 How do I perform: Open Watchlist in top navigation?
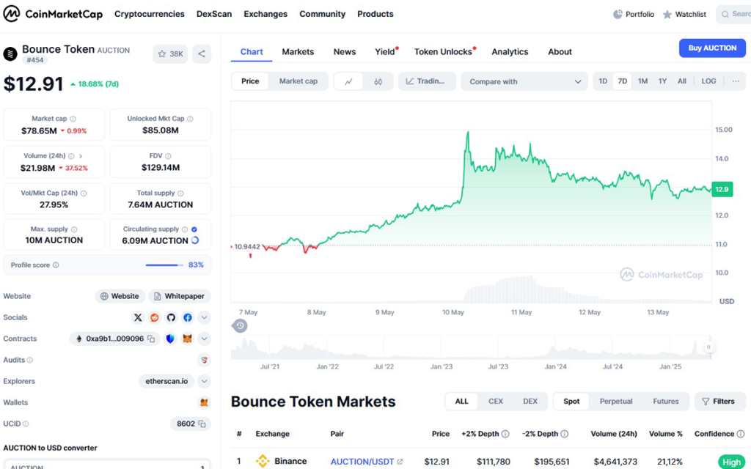click(x=684, y=15)
